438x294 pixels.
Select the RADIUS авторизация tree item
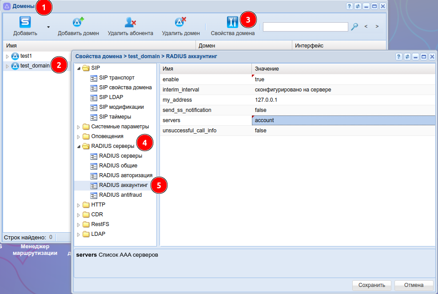125,175
